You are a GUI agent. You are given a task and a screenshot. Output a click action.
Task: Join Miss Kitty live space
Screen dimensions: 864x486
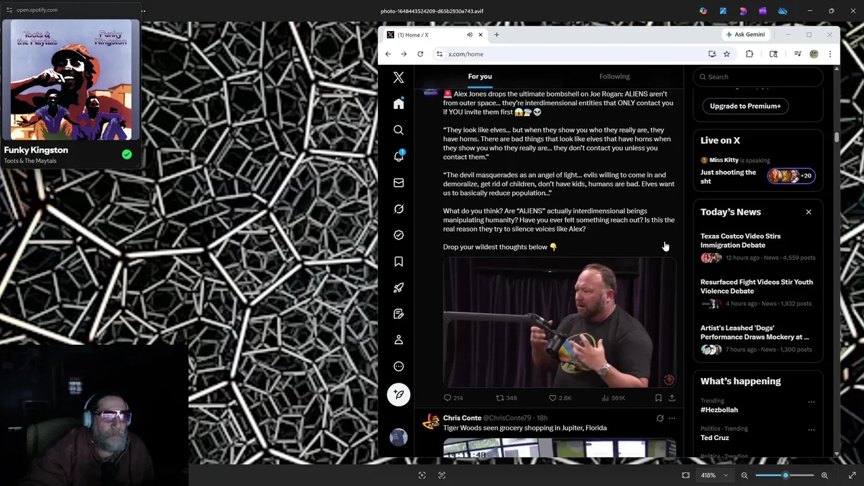(758, 169)
